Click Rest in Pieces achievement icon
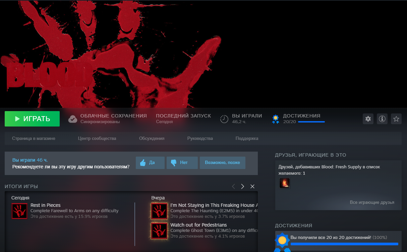This screenshot has width=407, height=252. pos(19,211)
